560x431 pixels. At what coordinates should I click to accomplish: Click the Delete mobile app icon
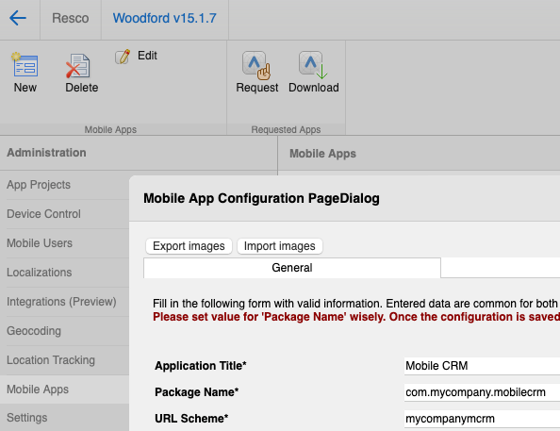78,66
